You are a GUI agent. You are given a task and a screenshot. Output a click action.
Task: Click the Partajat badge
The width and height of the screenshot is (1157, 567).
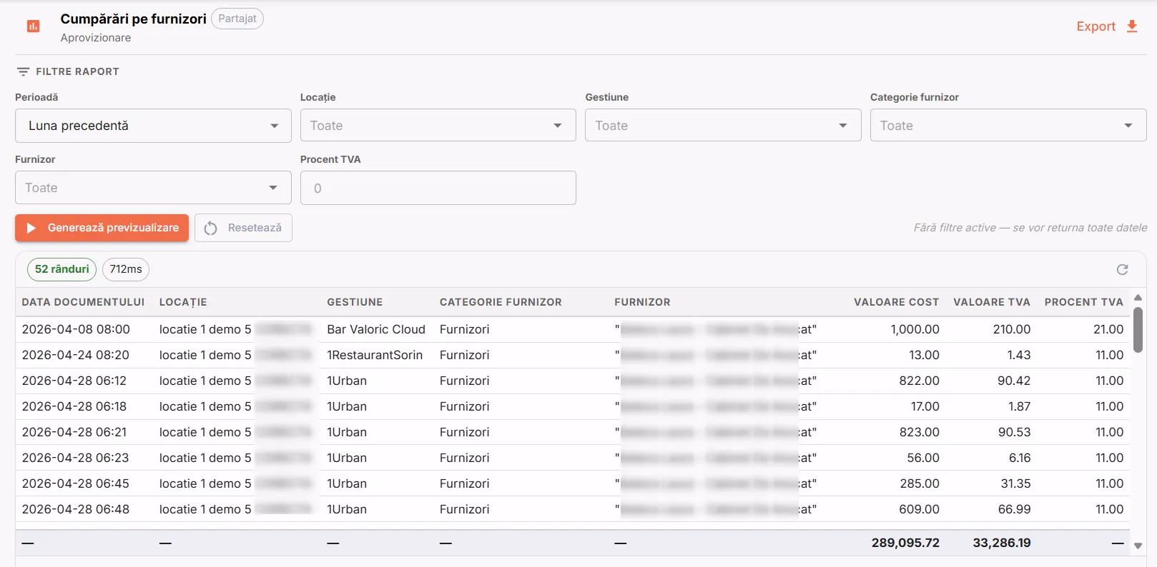coord(237,19)
